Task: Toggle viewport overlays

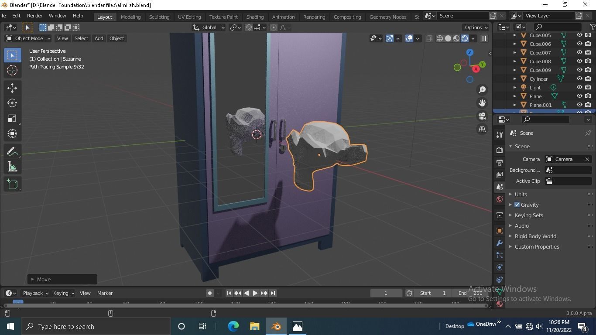Action: pos(409,38)
